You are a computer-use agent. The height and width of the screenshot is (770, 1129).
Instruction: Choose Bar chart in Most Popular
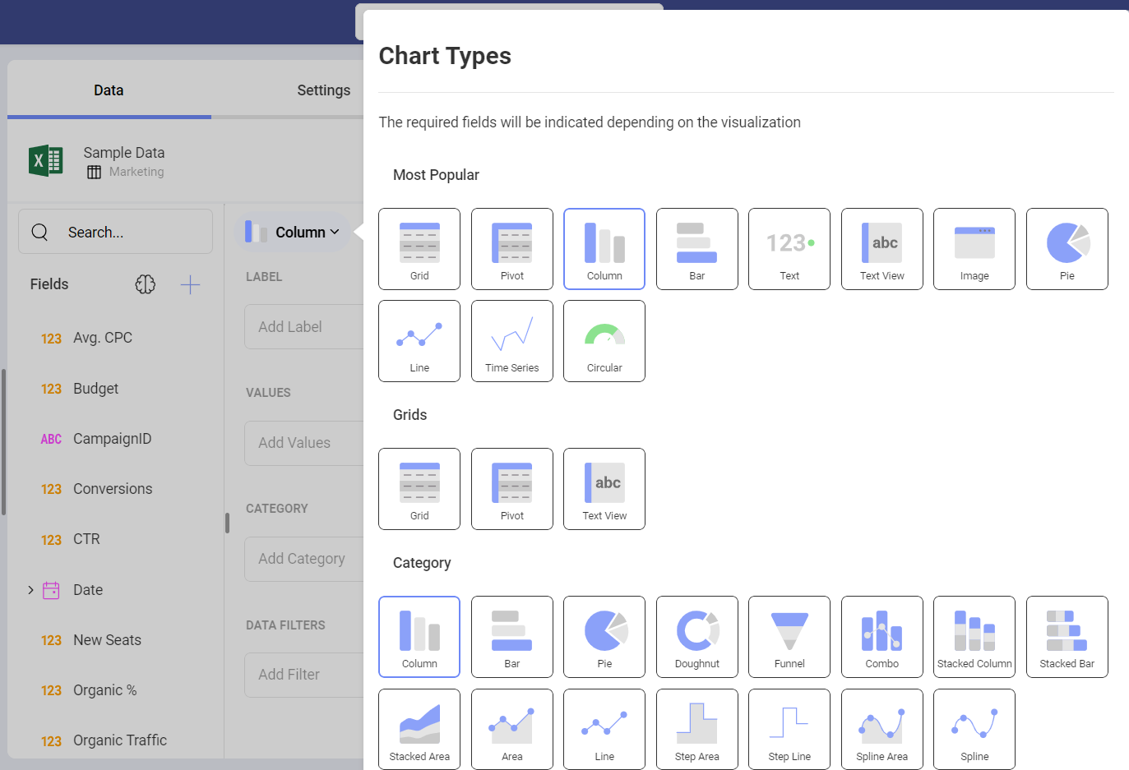(x=697, y=249)
